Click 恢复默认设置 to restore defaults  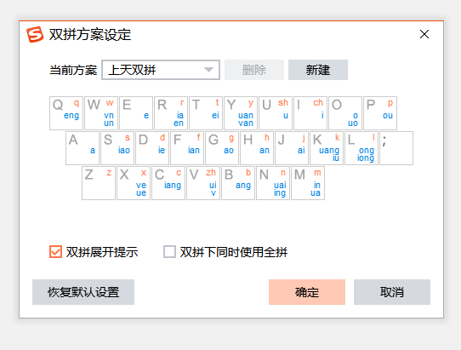83,292
